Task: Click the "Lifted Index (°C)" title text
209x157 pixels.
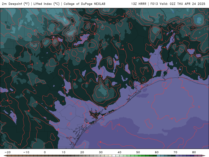Action: [x=47, y=4]
